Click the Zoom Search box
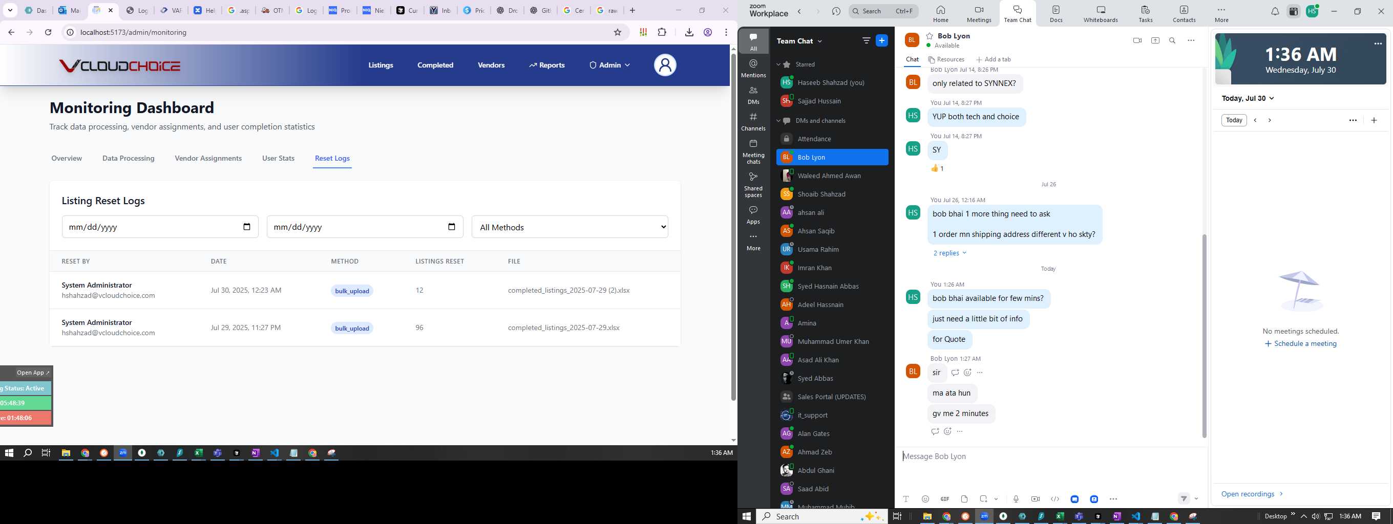This screenshot has height=524, width=1393. (x=883, y=11)
